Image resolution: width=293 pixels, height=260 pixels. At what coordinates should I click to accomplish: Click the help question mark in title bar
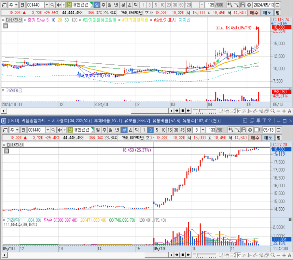point(270,121)
